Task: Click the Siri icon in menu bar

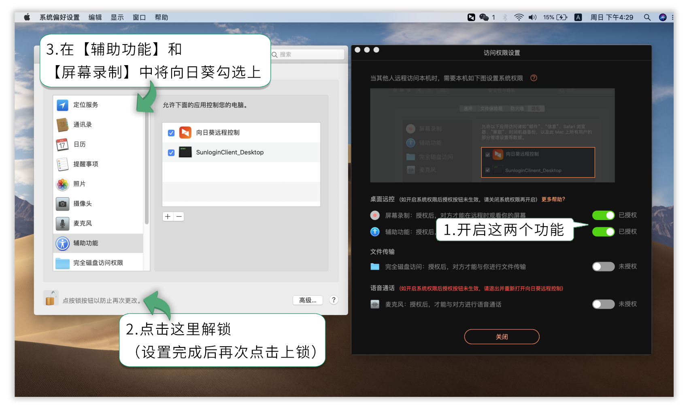Action: [663, 17]
